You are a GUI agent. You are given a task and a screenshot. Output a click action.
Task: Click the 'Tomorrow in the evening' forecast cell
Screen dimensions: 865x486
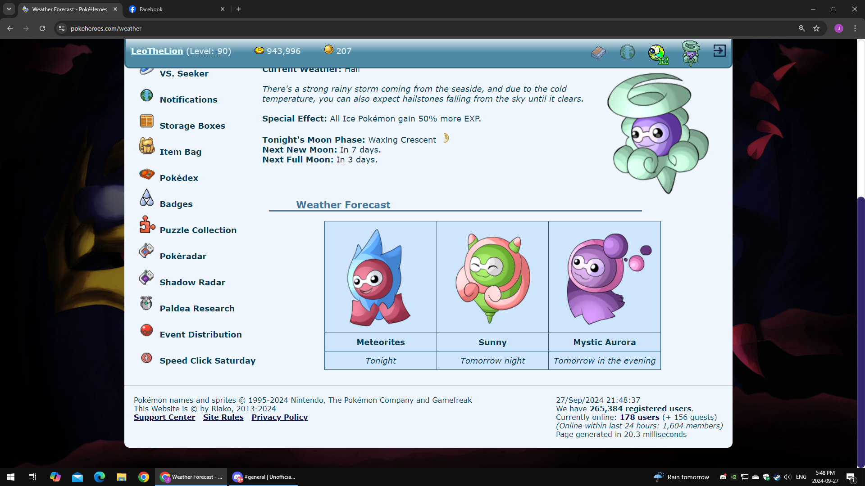pyautogui.click(x=605, y=360)
